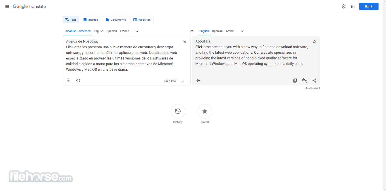
Task: Start voice input with microphone
Action: pyautogui.click(x=69, y=80)
